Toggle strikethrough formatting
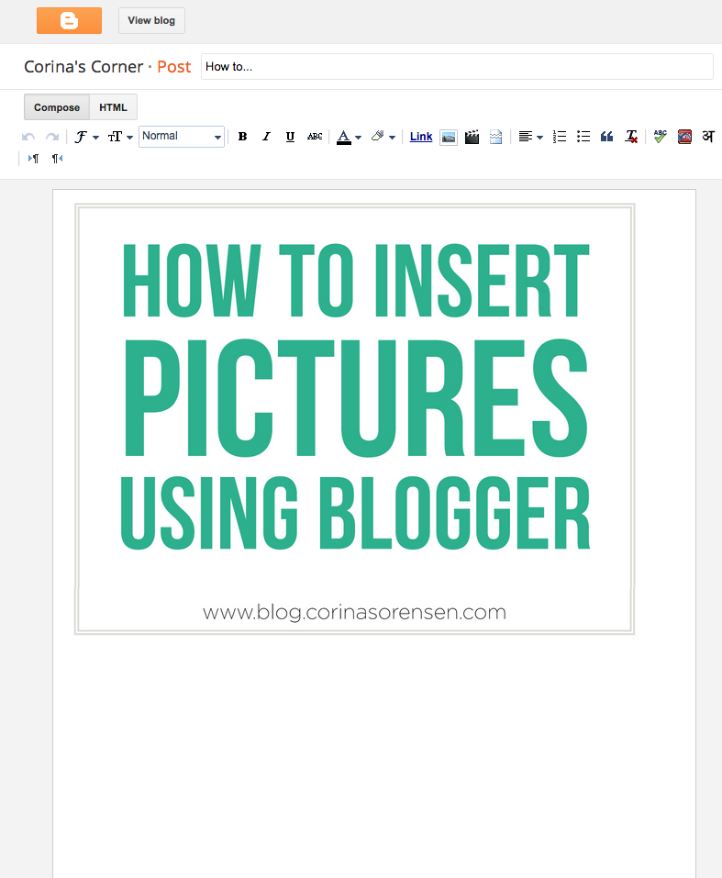The width and height of the screenshot is (722, 878). coord(315,137)
